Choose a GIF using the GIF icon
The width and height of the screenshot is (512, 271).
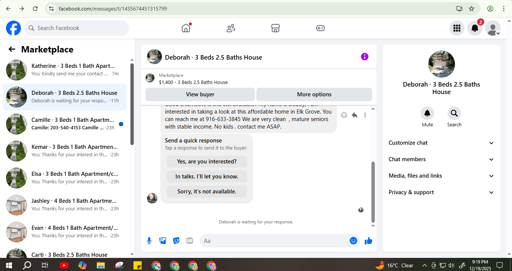(x=190, y=241)
